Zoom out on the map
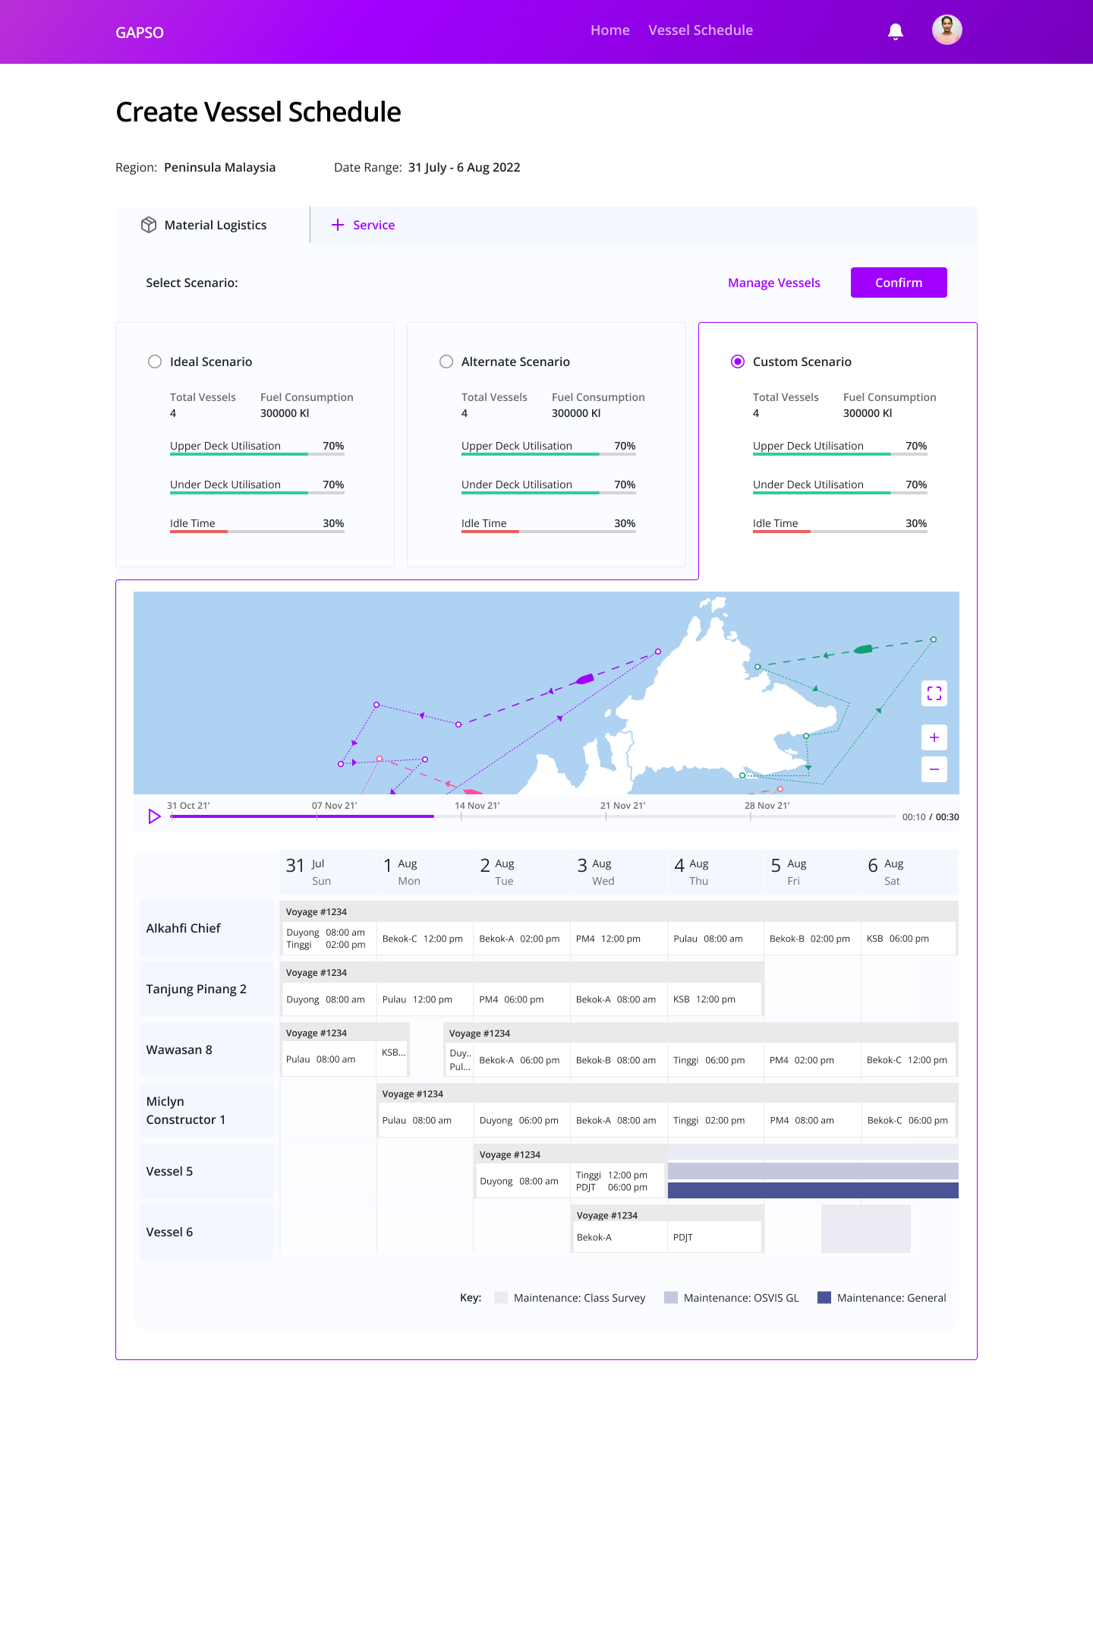Viewport: 1093px width, 1632px height. point(934,769)
